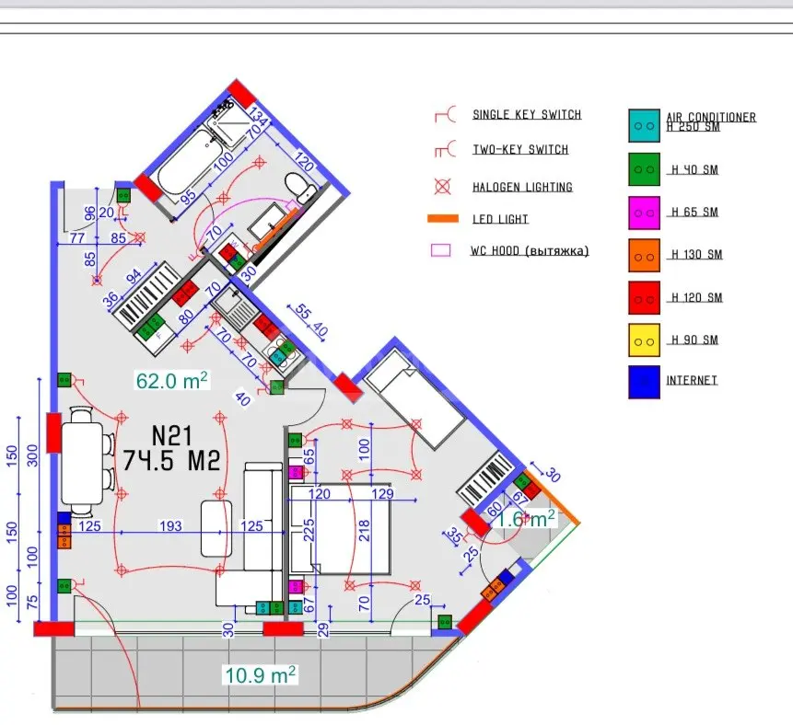Select the cyan air conditioner swatch

pyautogui.click(x=644, y=125)
